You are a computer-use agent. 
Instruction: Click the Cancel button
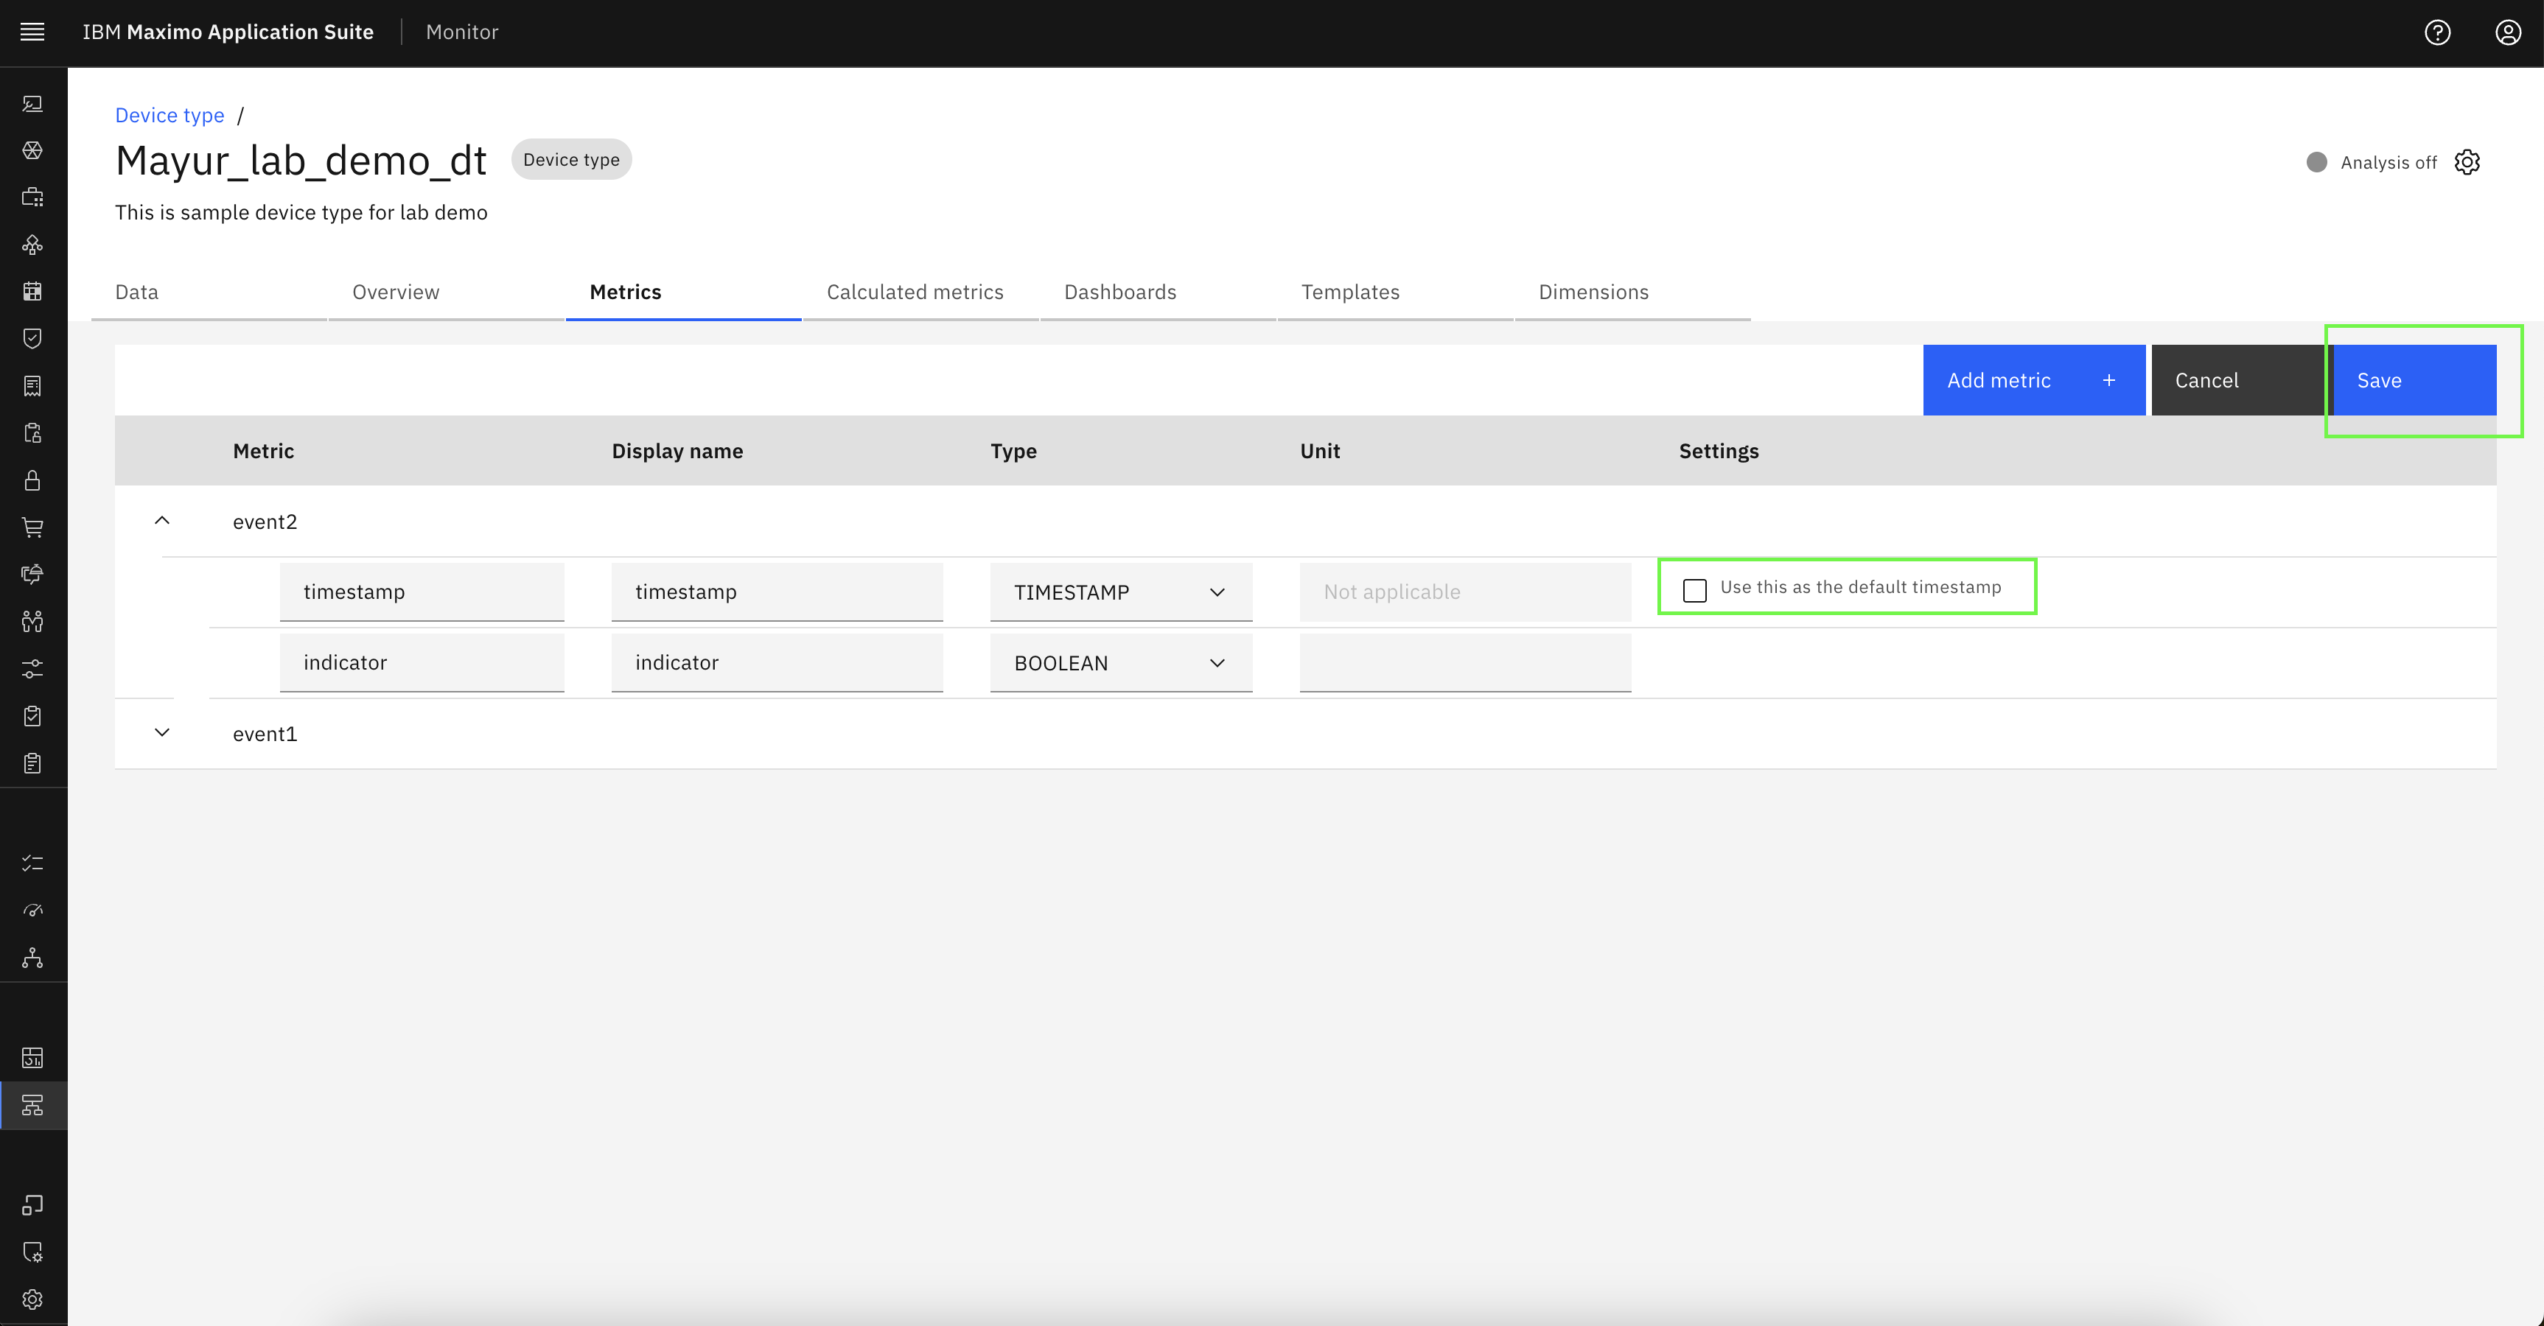point(2239,380)
